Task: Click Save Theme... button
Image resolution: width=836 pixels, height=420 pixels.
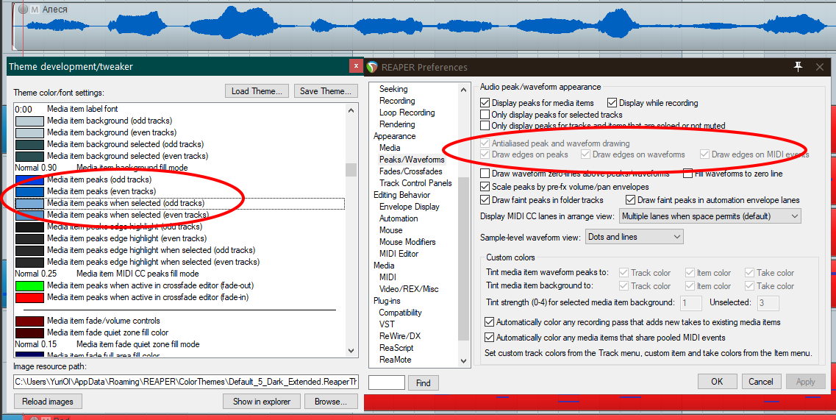Action: tap(325, 90)
